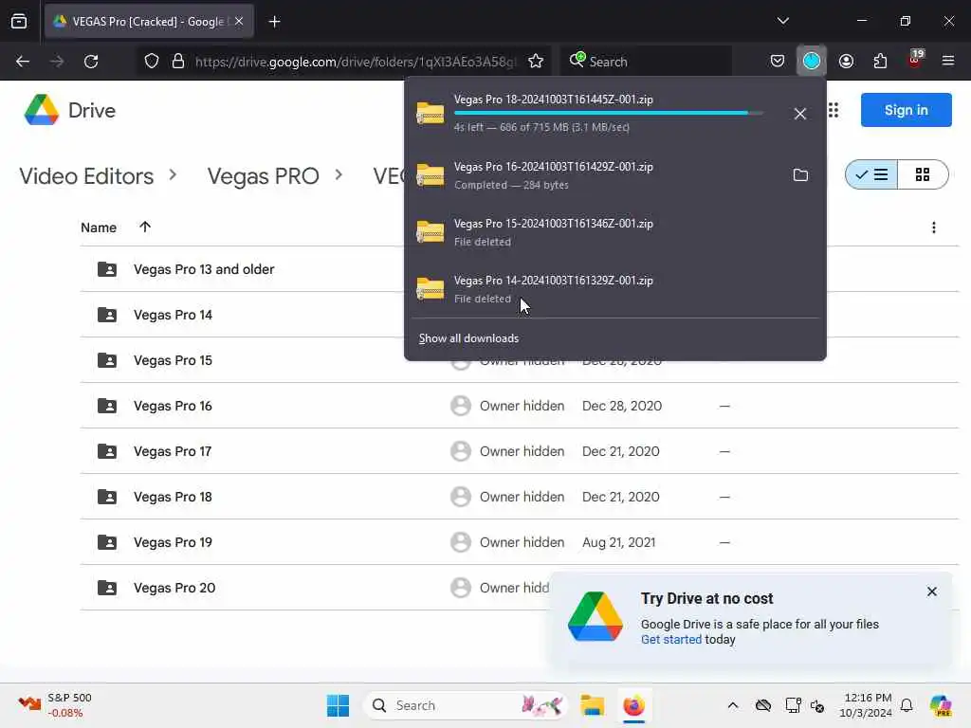Viewport: 971px width, 728px height.
Task: Open the Google apps grid icon
Action: [834, 110]
